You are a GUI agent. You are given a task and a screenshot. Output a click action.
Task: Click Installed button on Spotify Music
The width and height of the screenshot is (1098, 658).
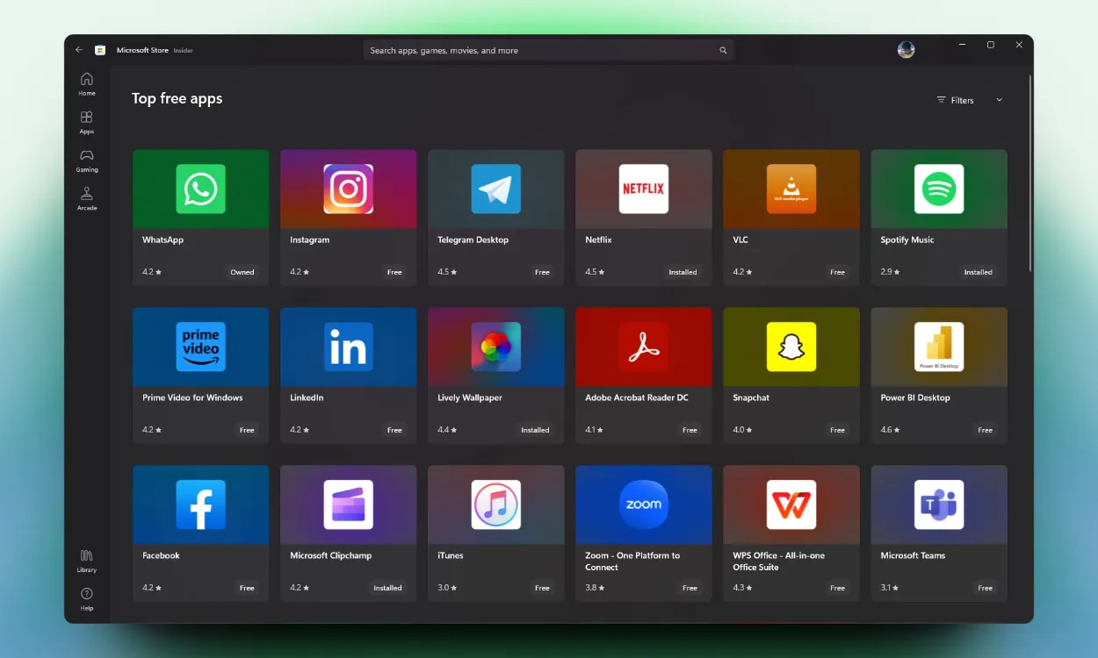point(978,272)
